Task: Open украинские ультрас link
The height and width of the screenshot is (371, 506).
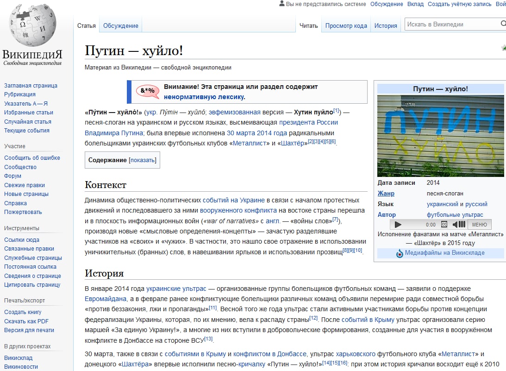Action: (176, 289)
